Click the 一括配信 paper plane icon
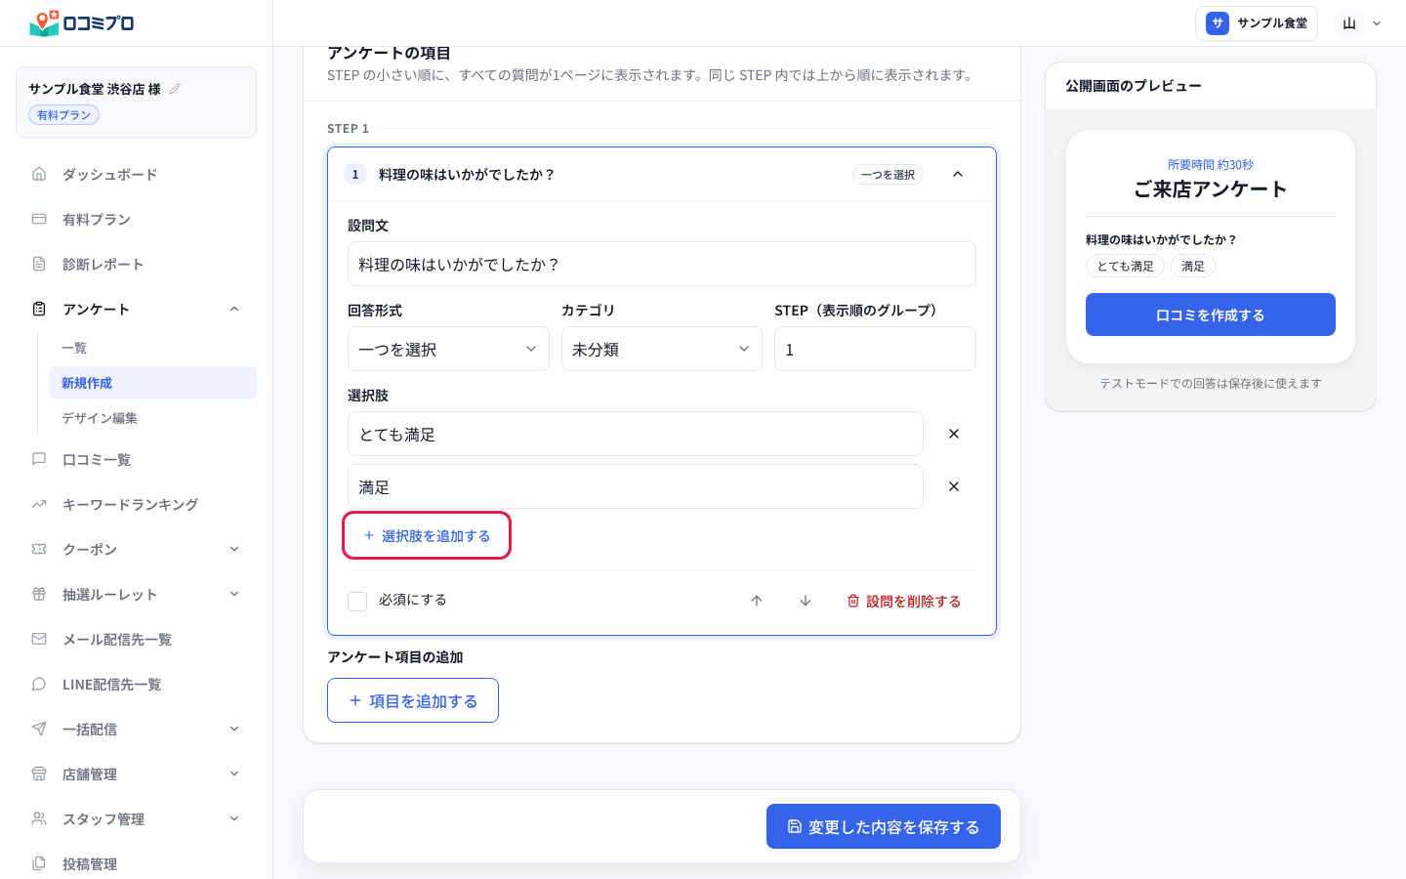This screenshot has height=879, width=1406. click(39, 729)
